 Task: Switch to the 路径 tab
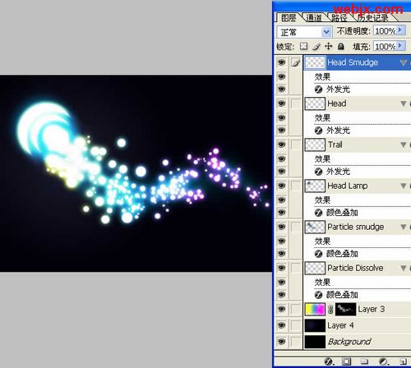tap(339, 18)
